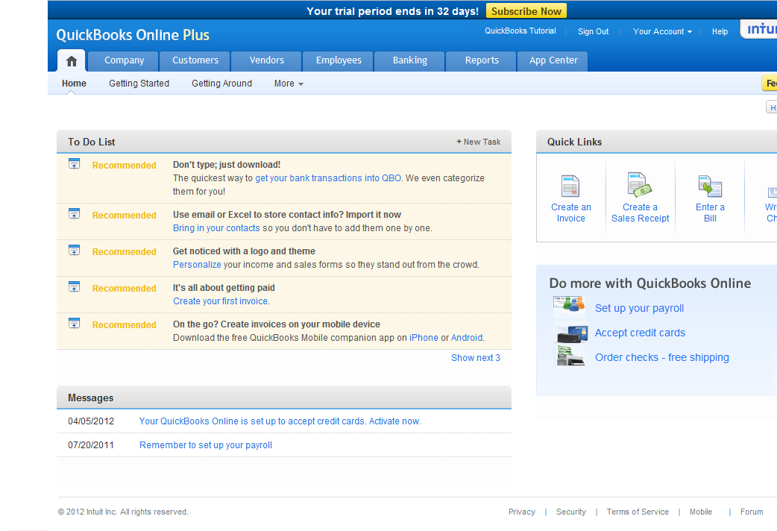Click task icon beside 'It's all about getting paid'
This screenshot has height=531, width=777.
pyautogui.click(x=75, y=288)
